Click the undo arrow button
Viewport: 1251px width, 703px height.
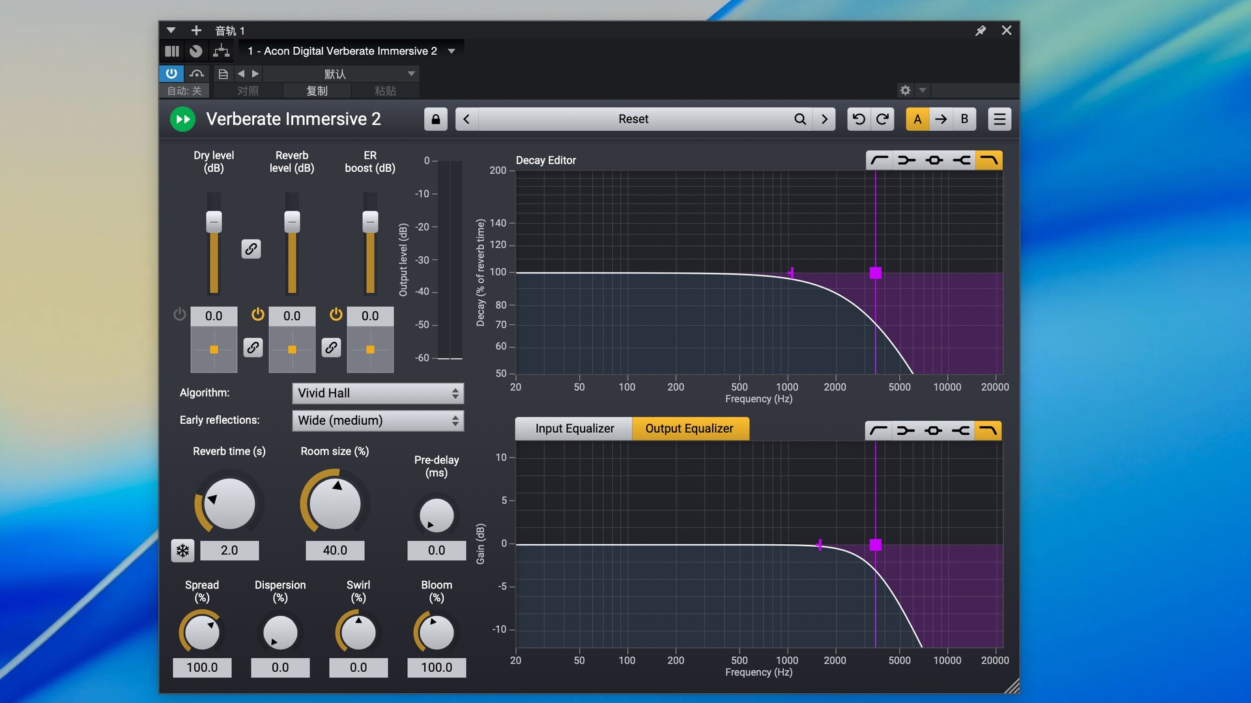(859, 119)
